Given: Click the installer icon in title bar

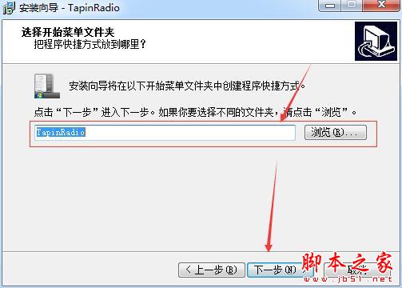Looking at the screenshot, I should point(9,7).
